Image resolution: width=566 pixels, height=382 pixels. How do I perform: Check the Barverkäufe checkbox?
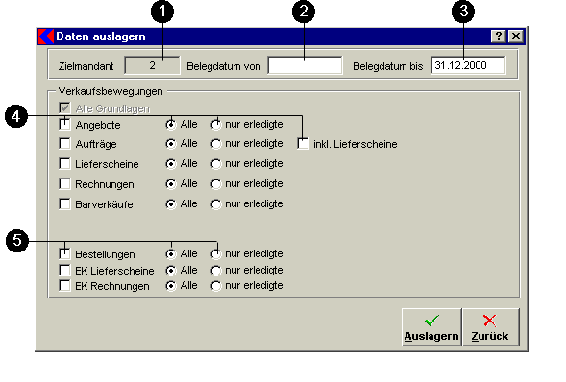pos(64,204)
